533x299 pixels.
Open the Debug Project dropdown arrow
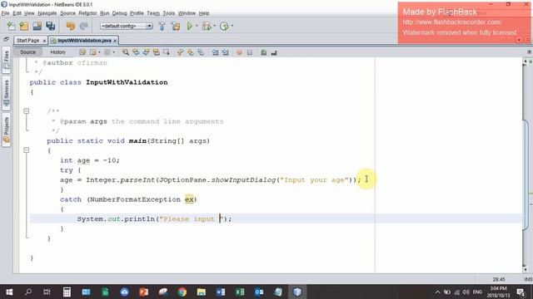point(215,26)
